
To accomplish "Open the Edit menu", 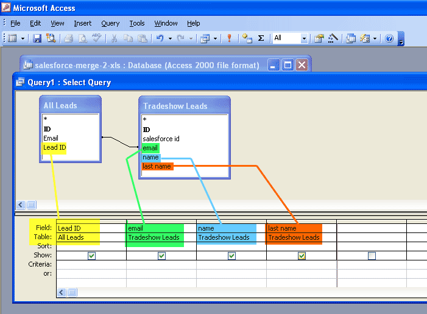I will [35, 23].
